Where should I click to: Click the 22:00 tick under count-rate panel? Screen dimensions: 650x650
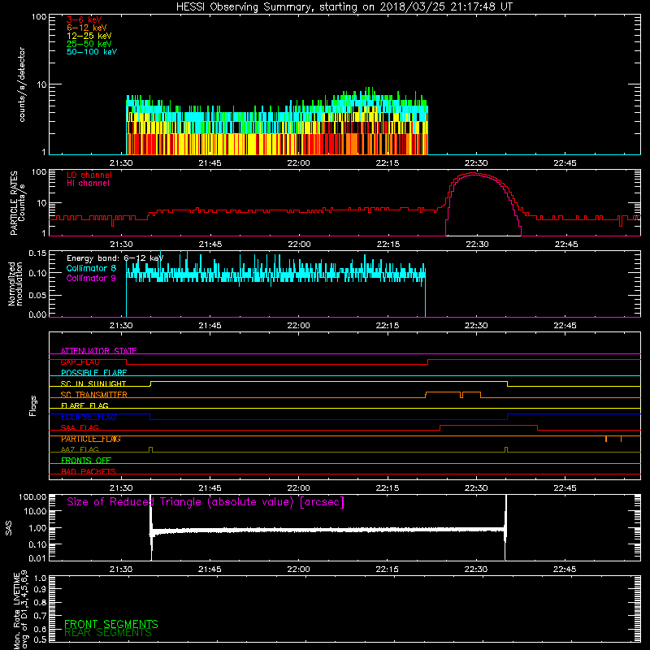tap(298, 163)
